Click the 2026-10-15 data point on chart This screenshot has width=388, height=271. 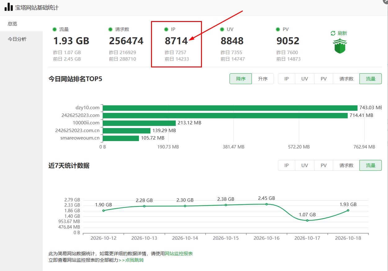[x=226, y=205]
